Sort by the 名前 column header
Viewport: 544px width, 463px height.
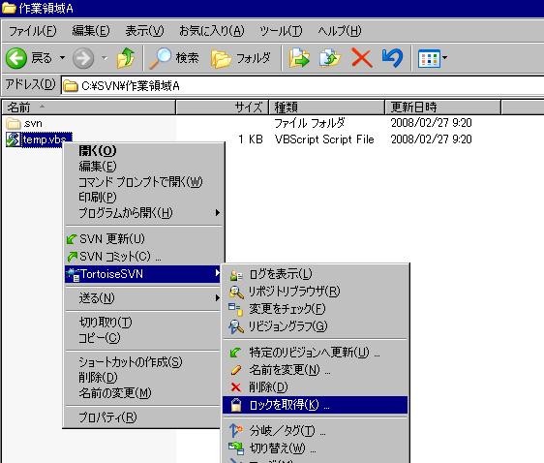[x=89, y=108]
